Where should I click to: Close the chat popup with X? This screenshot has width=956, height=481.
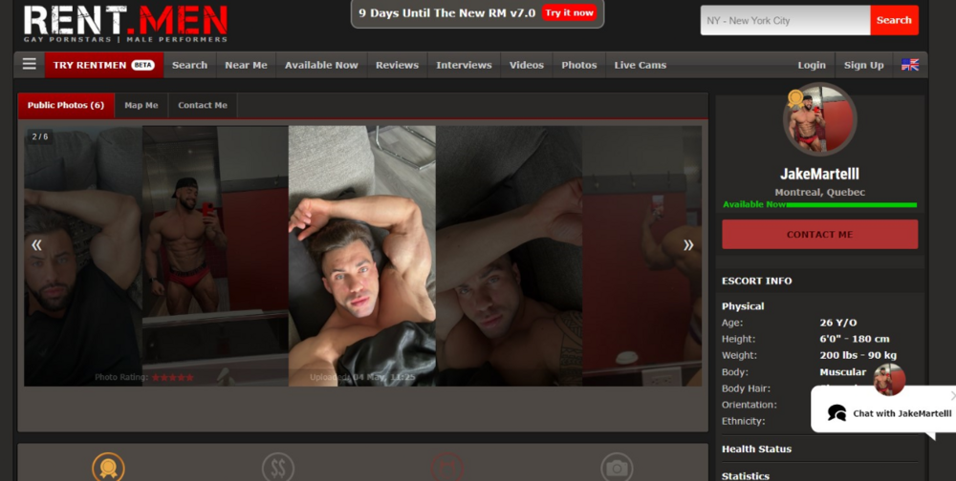coord(952,395)
